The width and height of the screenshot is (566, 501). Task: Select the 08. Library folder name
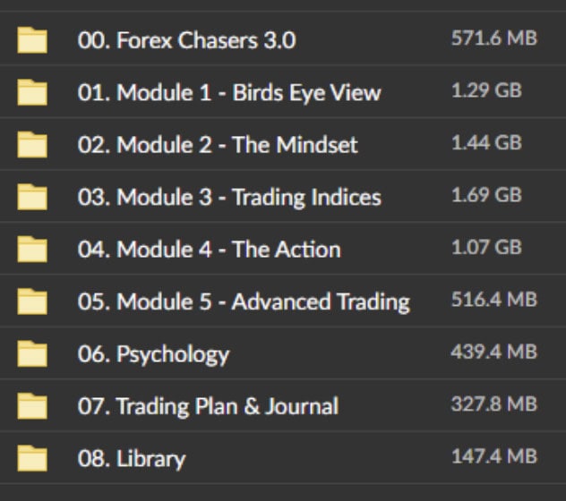coord(132,459)
